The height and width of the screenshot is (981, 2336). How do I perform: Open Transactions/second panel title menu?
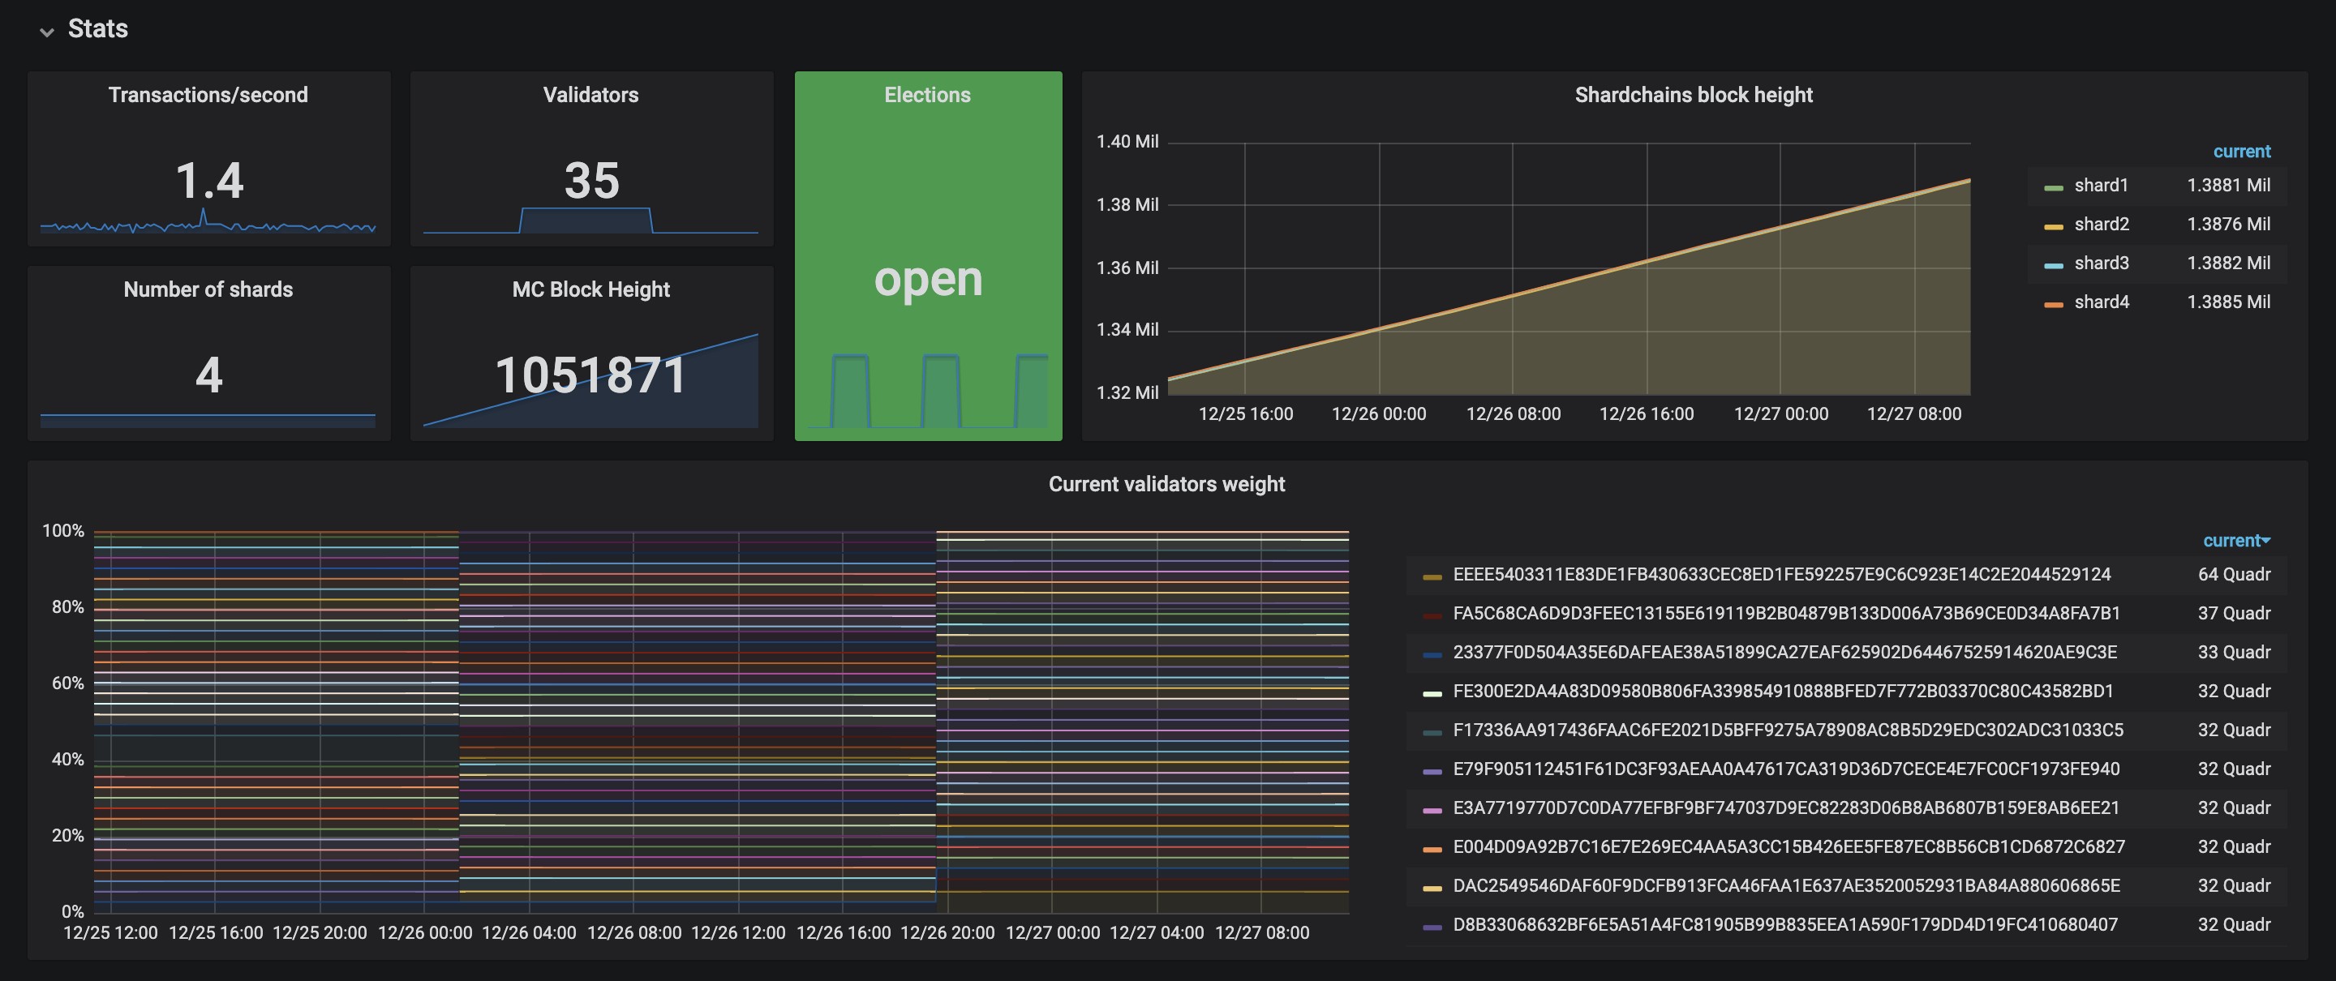point(208,94)
